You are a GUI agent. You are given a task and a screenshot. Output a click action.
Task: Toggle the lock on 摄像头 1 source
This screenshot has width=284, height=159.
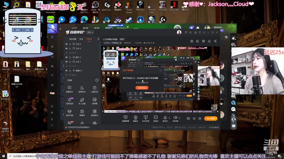click(70, 70)
